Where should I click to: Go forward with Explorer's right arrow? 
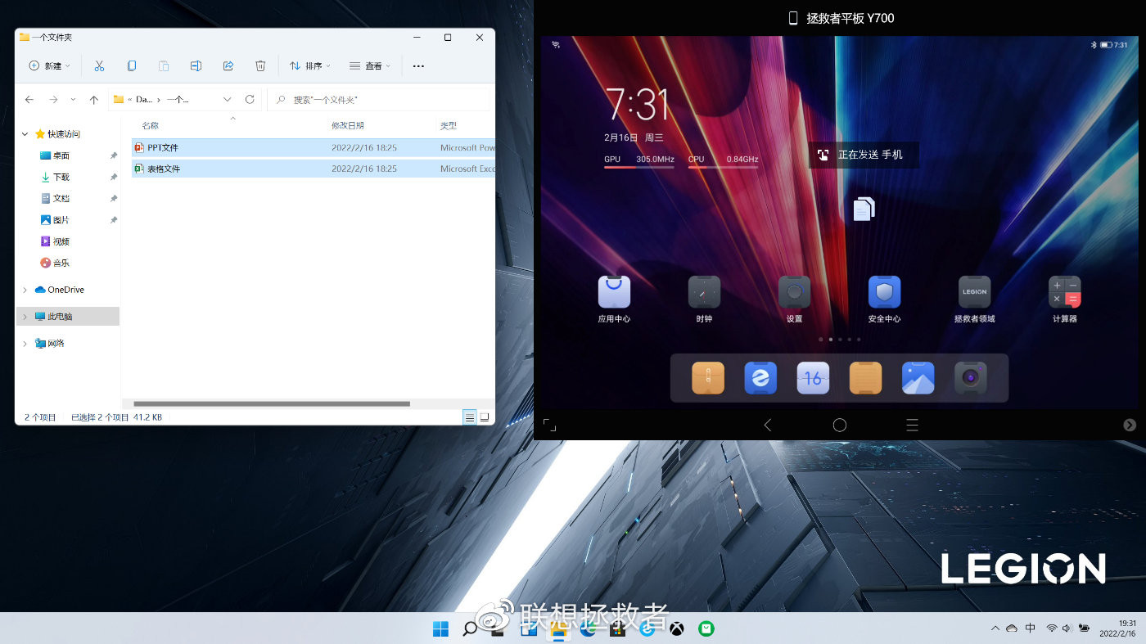53,99
